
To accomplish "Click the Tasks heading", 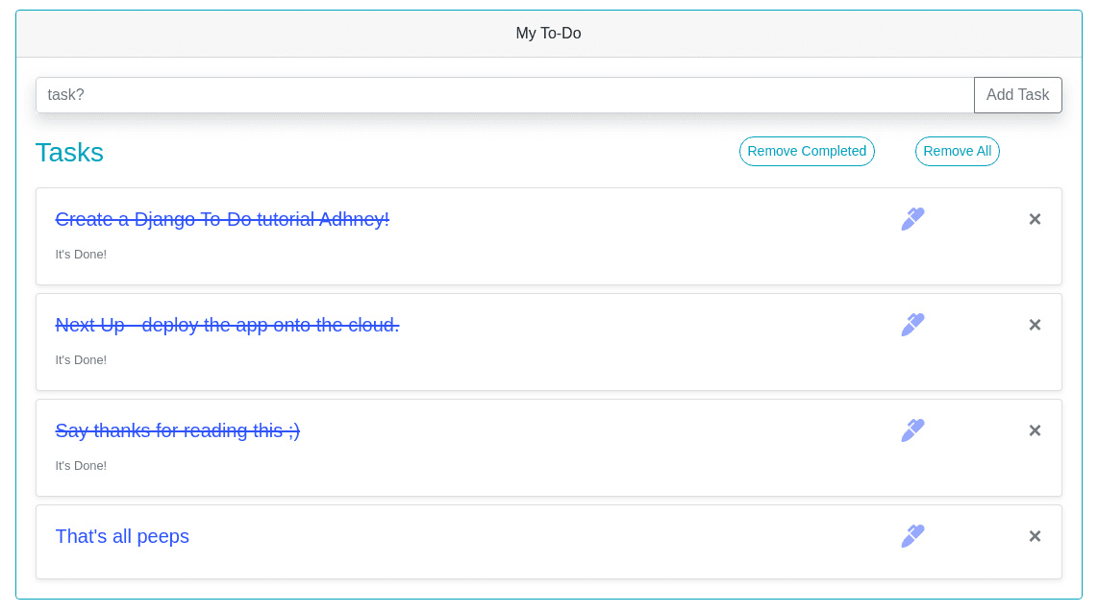I will point(69,153).
